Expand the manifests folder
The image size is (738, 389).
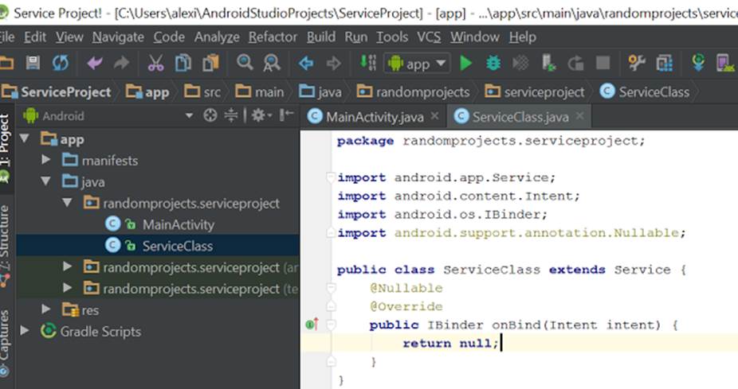pyautogui.click(x=45, y=160)
